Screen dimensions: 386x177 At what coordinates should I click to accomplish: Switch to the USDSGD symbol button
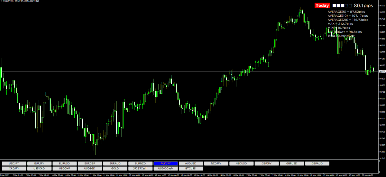pos(90,168)
